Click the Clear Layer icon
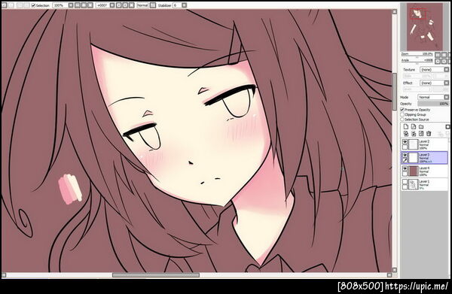 click(421, 134)
